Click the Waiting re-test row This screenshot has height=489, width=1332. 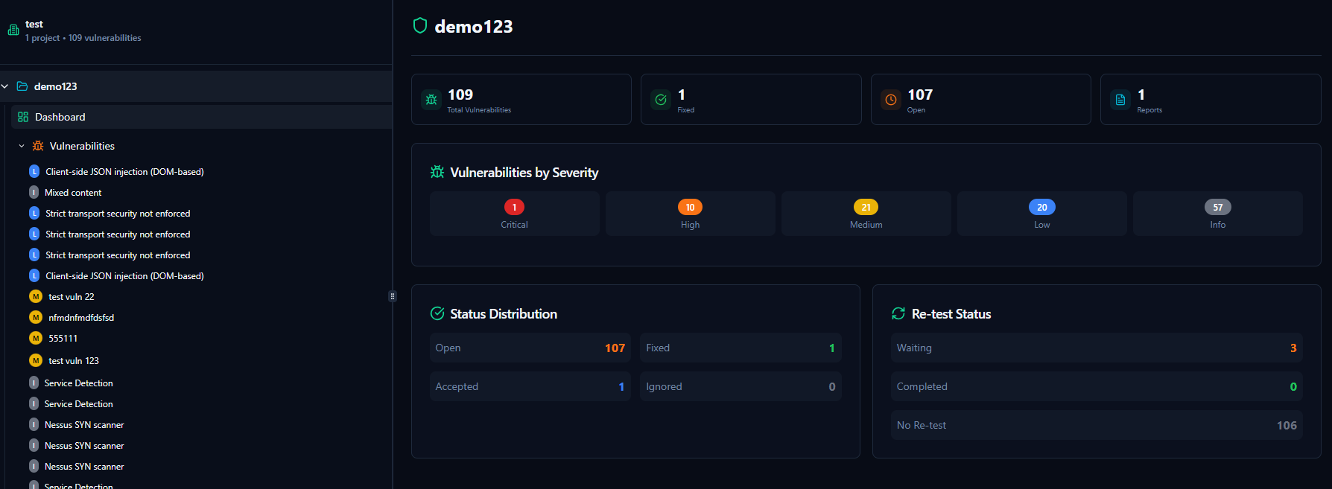coord(1097,348)
